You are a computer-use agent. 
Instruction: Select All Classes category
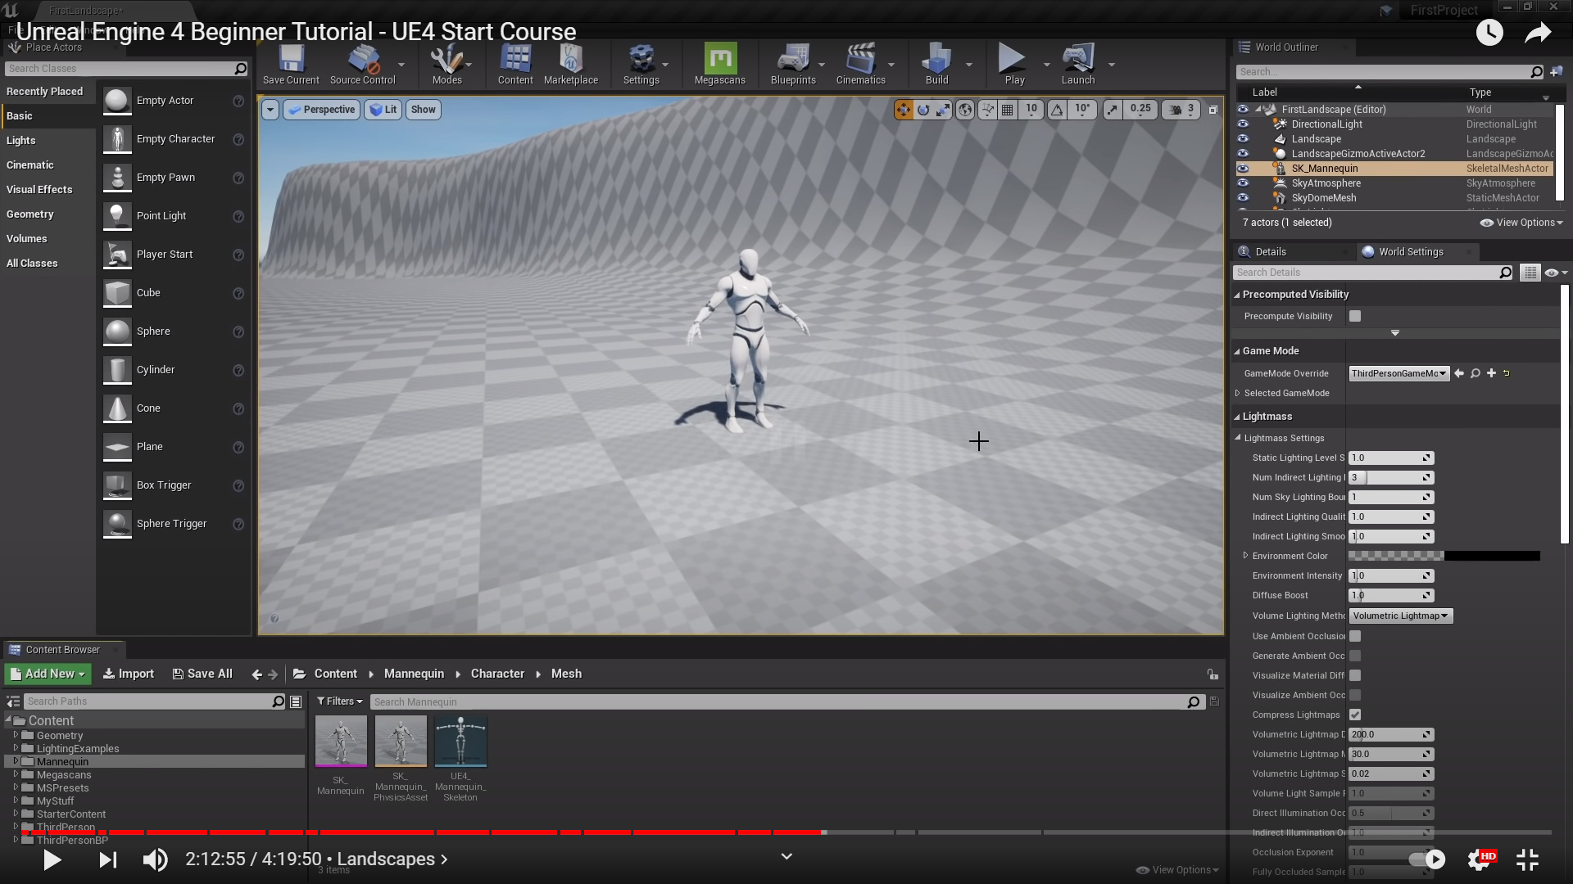[x=32, y=264]
